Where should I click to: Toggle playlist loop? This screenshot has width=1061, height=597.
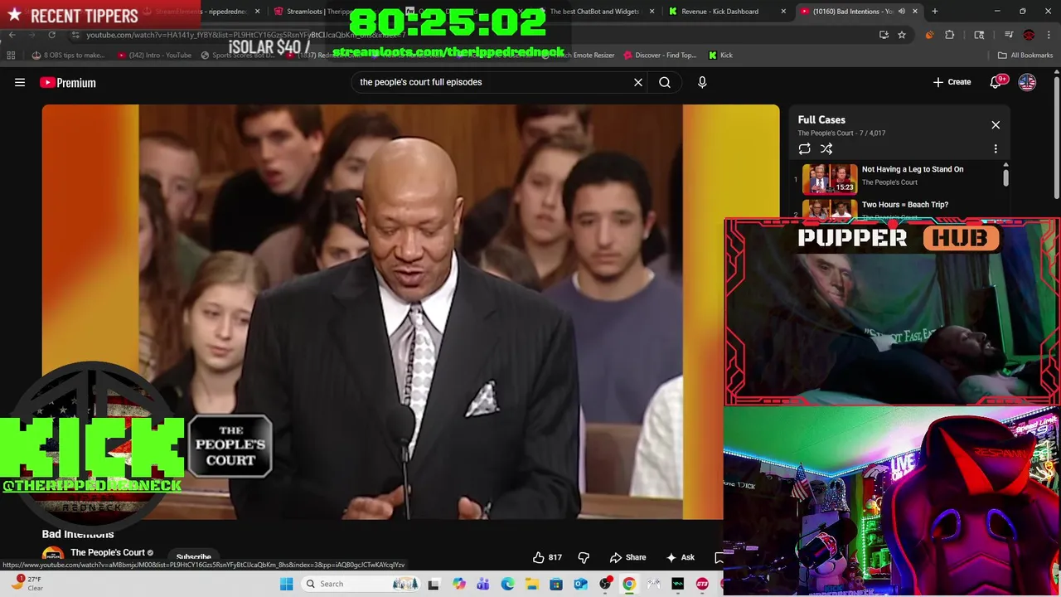pos(804,149)
